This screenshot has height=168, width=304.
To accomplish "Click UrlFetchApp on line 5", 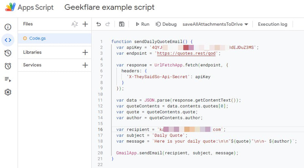I will click(x=168, y=65).
